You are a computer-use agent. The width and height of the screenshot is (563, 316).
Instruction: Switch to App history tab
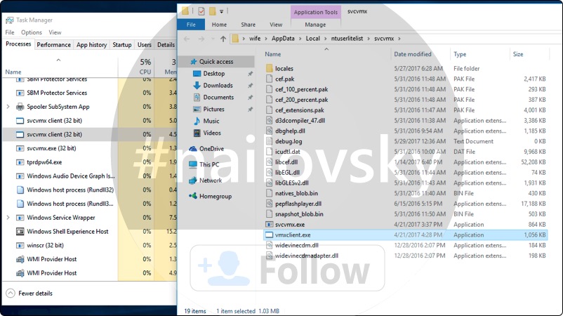click(91, 44)
